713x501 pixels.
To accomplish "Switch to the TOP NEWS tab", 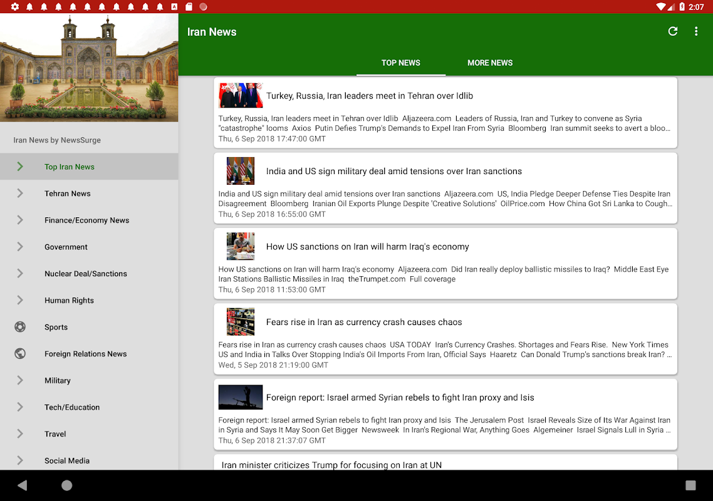I will point(400,63).
